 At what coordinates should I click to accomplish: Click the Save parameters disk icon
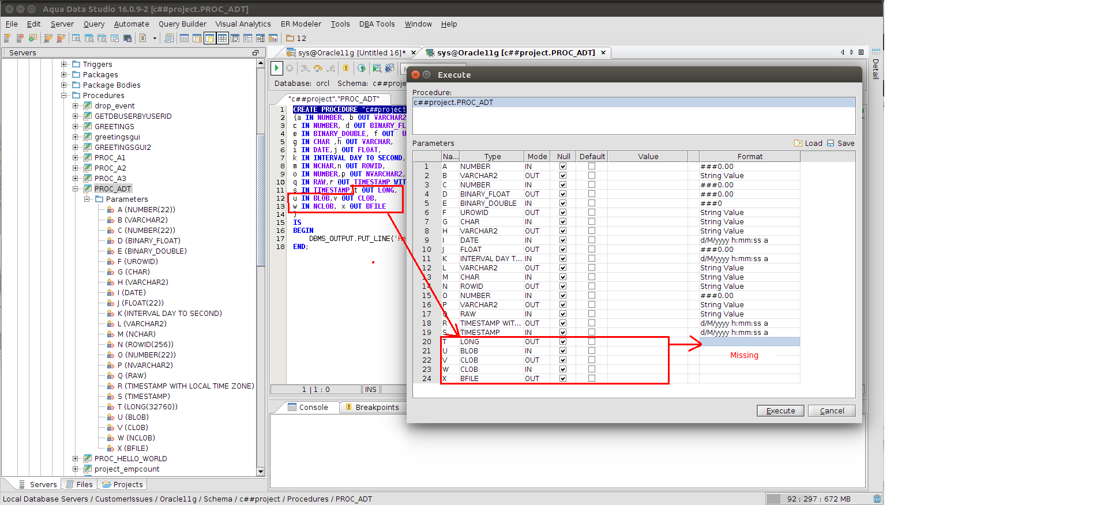click(x=831, y=144)
